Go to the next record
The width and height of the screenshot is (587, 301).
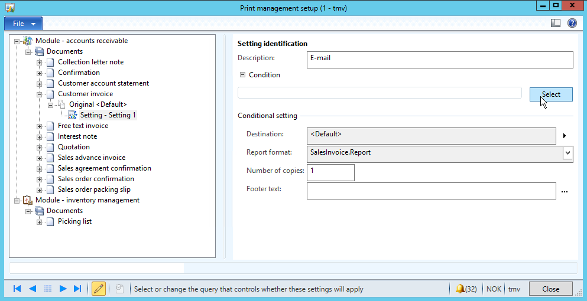coord(63,289)
